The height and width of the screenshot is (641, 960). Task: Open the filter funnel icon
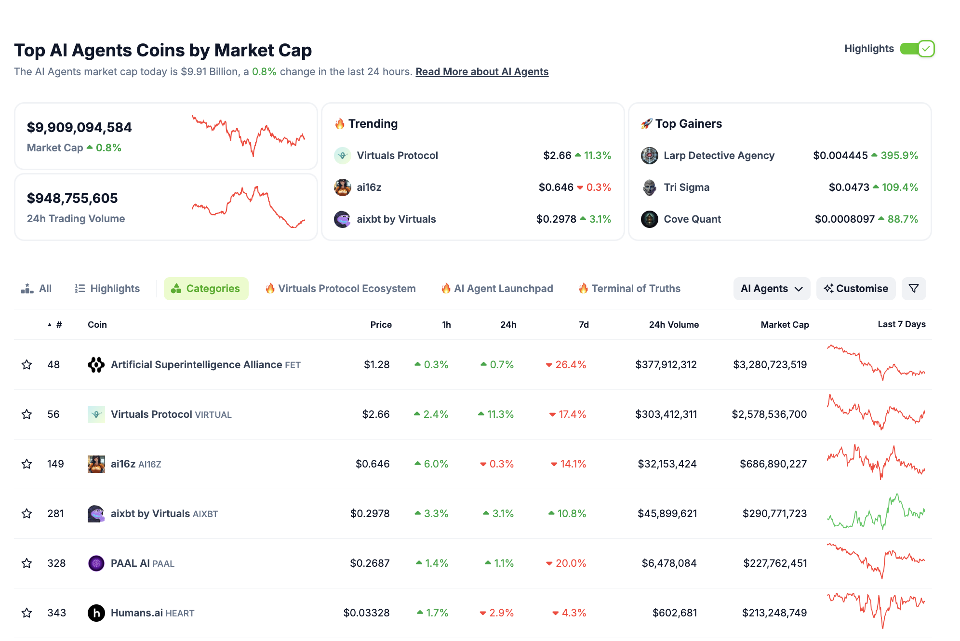pyautogui.click(x=913, y=289)
